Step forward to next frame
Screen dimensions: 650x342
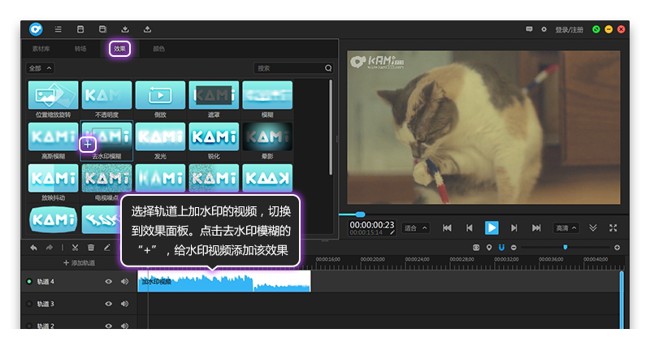(514, 228)
